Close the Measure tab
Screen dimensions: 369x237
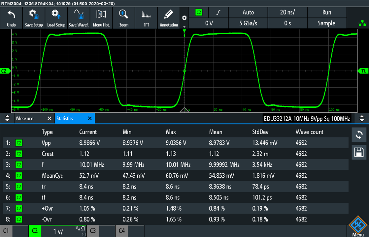[50, 119]
